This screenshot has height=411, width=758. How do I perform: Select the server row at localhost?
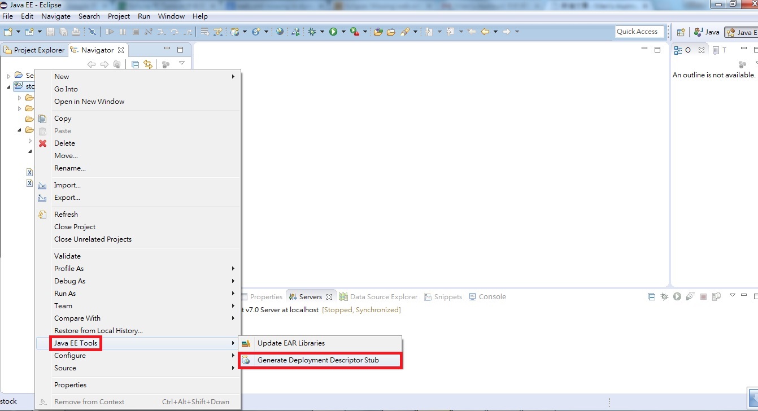pos(321,310)
